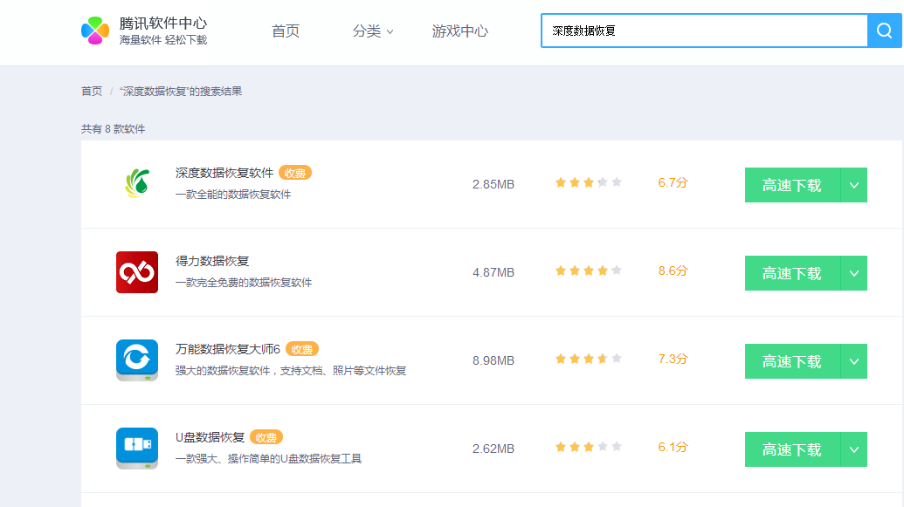Click the 6.7分 score
904x507 pixels.
point(673,182)
